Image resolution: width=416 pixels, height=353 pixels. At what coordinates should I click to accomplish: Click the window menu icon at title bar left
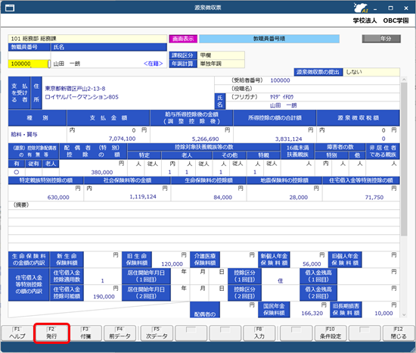click(10, 8)
